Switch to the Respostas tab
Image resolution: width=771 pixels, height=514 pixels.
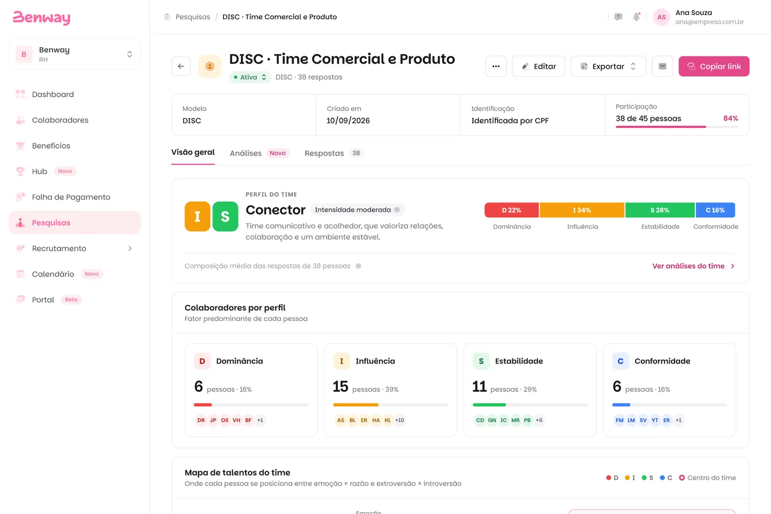pos(334,153)
